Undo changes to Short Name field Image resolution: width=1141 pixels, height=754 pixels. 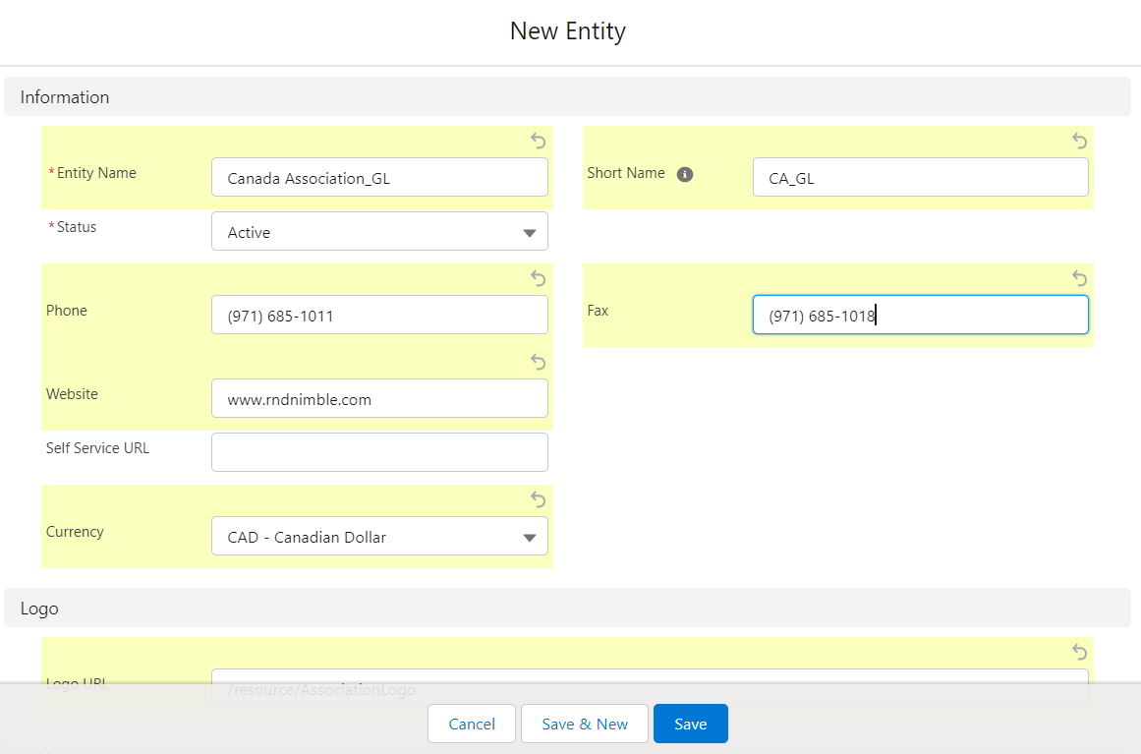tap(1079, 141)
